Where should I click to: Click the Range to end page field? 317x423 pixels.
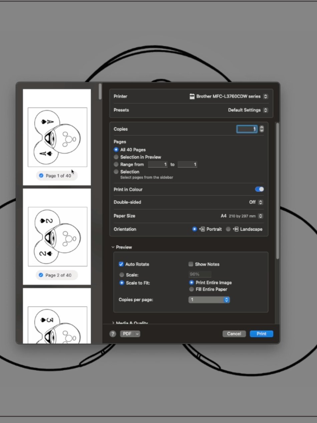[188, 164]
